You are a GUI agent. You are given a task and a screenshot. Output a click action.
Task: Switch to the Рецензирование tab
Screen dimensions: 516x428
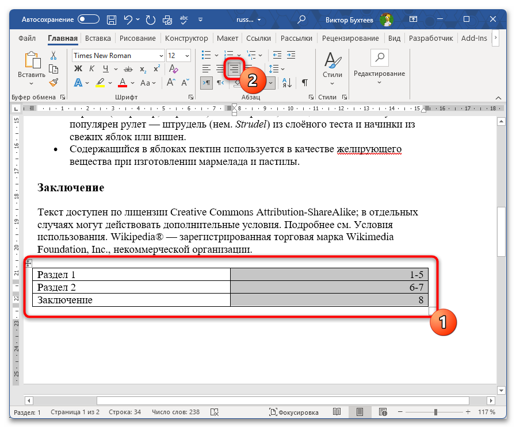[x=350, y=38]
